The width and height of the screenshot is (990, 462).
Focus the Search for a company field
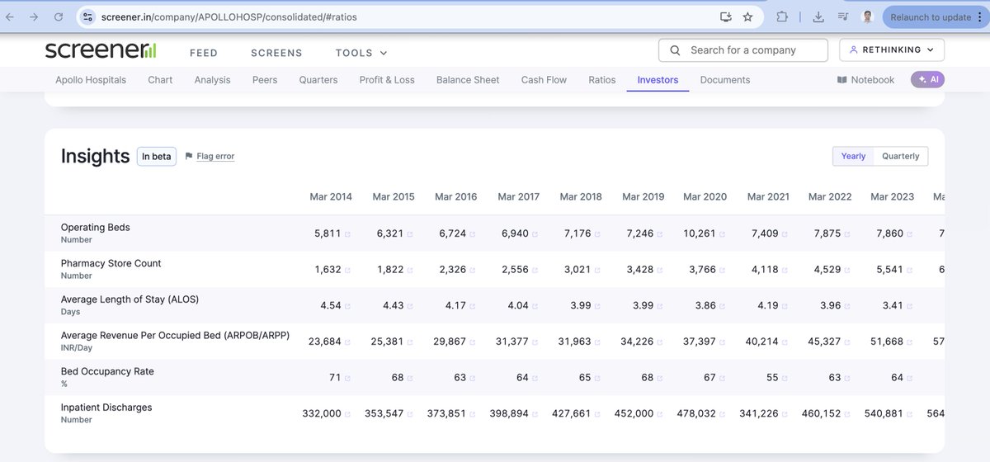(743, 50)
